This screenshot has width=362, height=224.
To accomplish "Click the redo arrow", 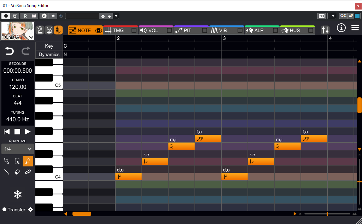I will coord(25,51).
